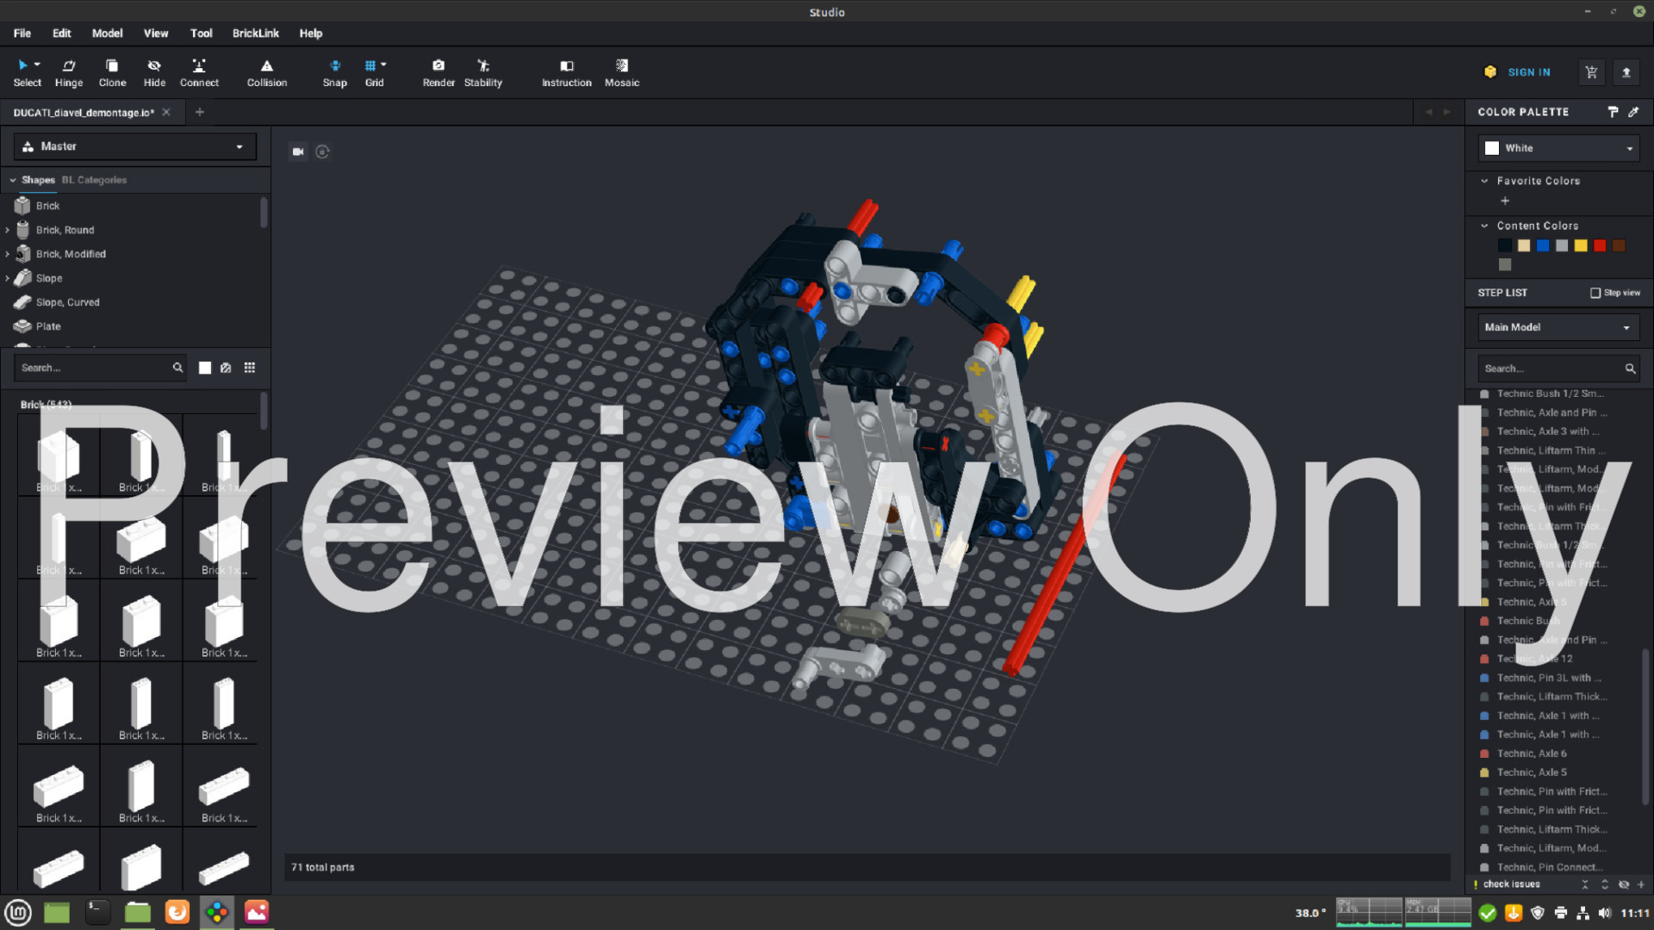Click the Tool menu in menu bar
Image resolution: width=1654 pixels, height=930 pixels.
click(x=201, y=33)
